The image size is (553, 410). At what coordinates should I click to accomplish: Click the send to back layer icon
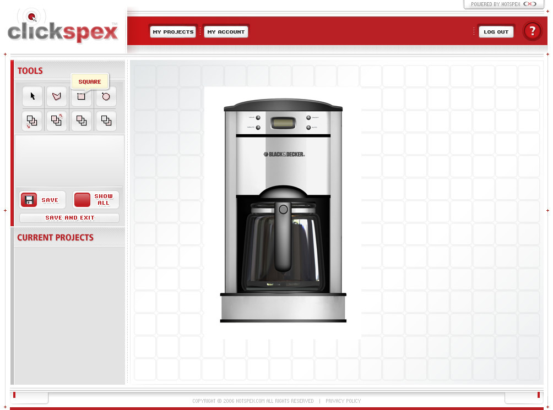point(32,121)
